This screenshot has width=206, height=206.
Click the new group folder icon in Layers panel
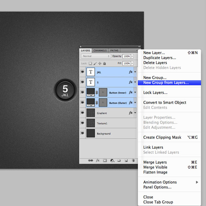click(119, 160)
